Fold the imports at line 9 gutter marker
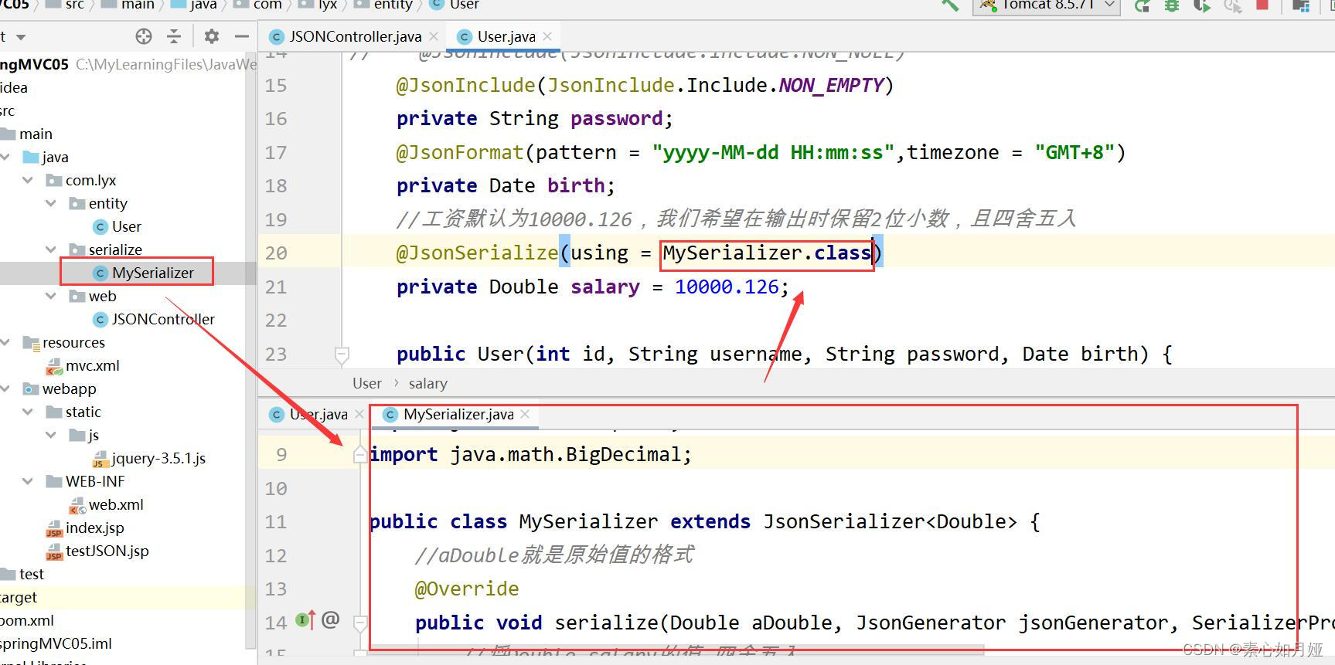Image resolution: width=1335 pixels, height=665 pixels. (x=359, y=455)
